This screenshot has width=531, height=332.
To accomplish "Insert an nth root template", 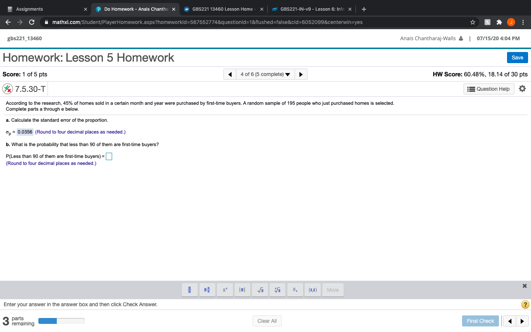I will click(x=277, y=290).
